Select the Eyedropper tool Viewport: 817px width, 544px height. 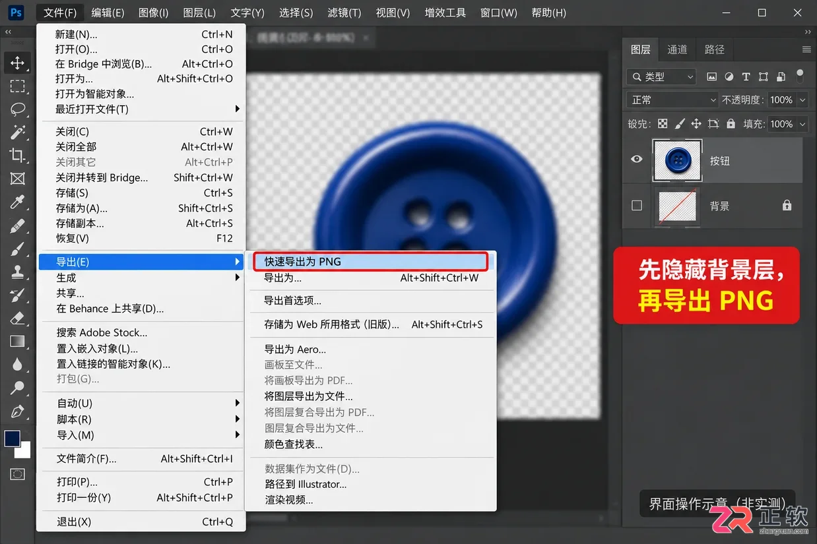17,202
